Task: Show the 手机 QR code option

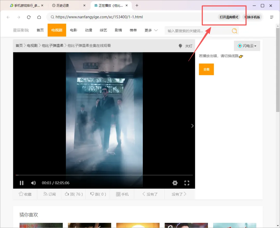Action: tap(122, 194)
